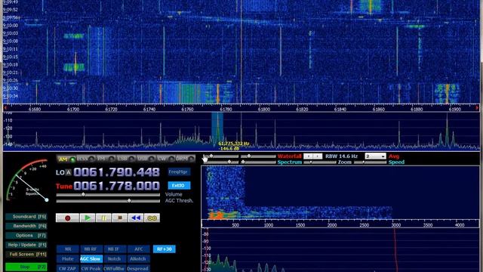Toggle Despread option

(x=138, y=269)
